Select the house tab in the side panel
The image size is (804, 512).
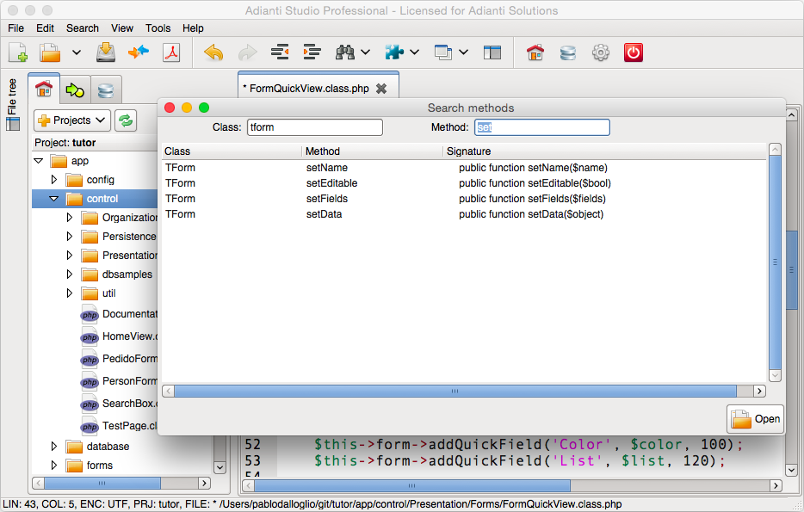tap(44, 89)
